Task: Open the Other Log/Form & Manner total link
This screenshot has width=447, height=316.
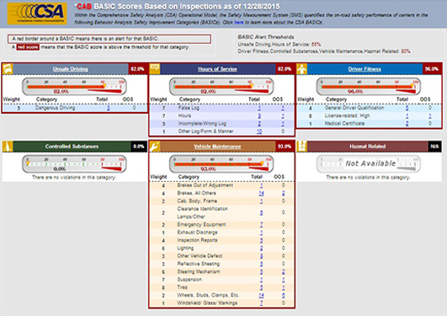Action: [x=259, y=131]
